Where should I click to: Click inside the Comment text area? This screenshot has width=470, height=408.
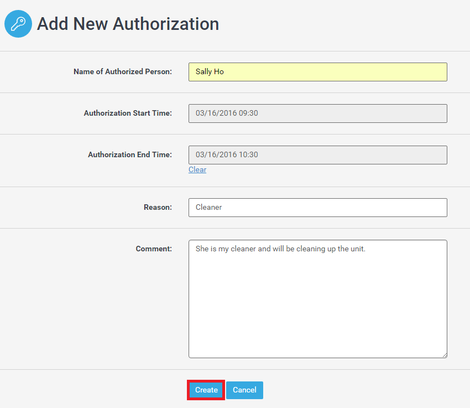click(317, 299)
